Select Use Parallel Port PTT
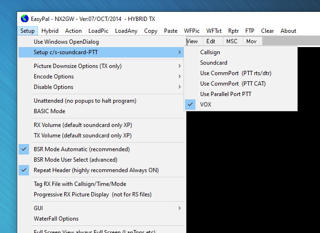The height and width of the screenshot is (233, 320). [x=226, y=94]
